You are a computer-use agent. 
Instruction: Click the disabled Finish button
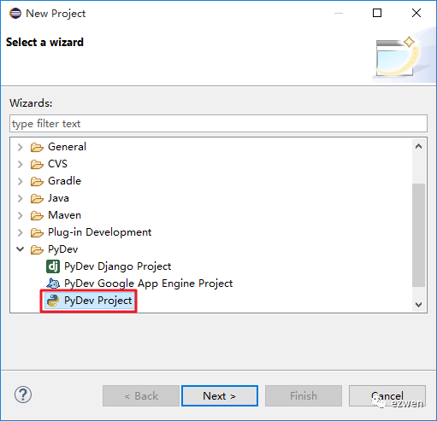pos(304,396)
